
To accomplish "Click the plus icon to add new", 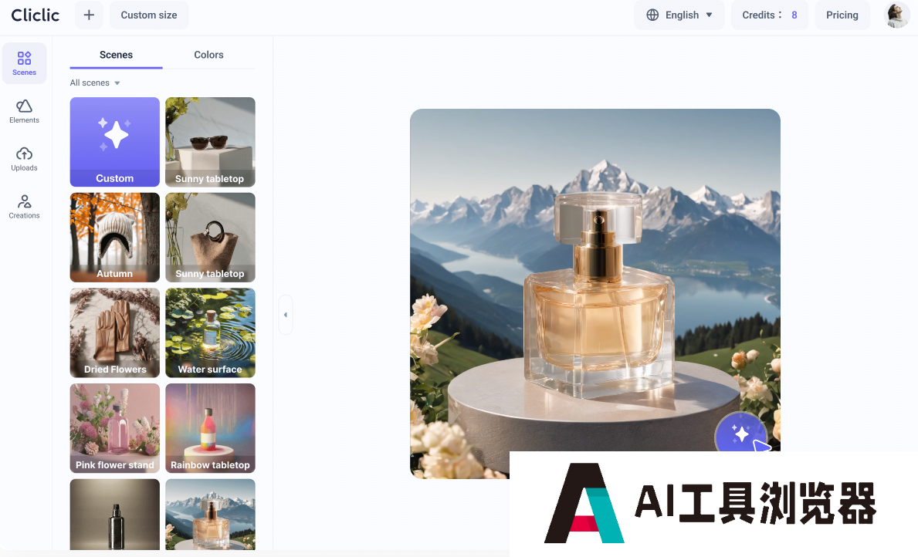I will pos(89,15).
